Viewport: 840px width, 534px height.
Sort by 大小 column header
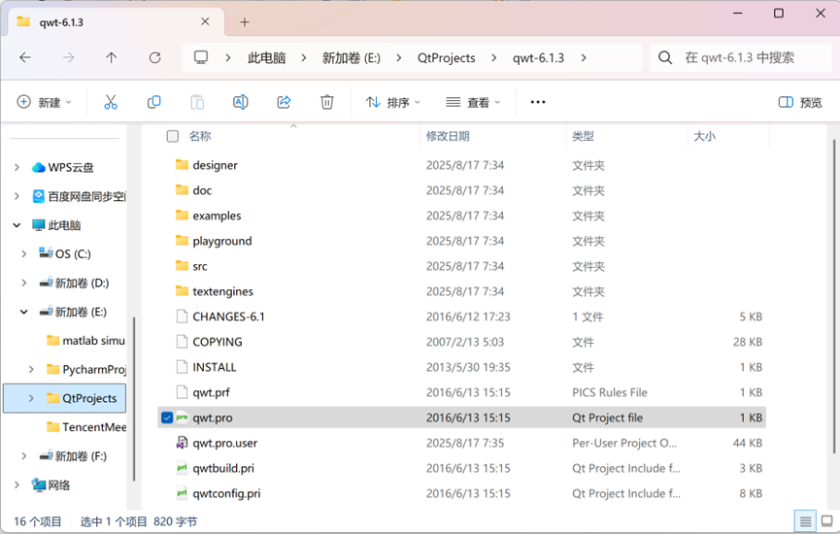click(x=704, y=136)
